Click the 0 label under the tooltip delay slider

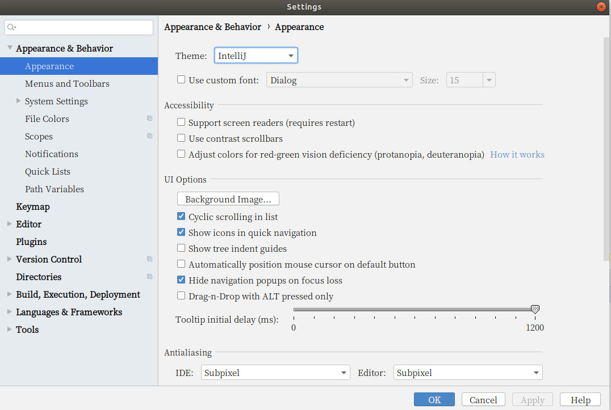coord(294,328)
